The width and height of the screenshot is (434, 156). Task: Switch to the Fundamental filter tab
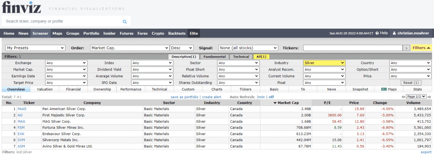click(214, 56)
